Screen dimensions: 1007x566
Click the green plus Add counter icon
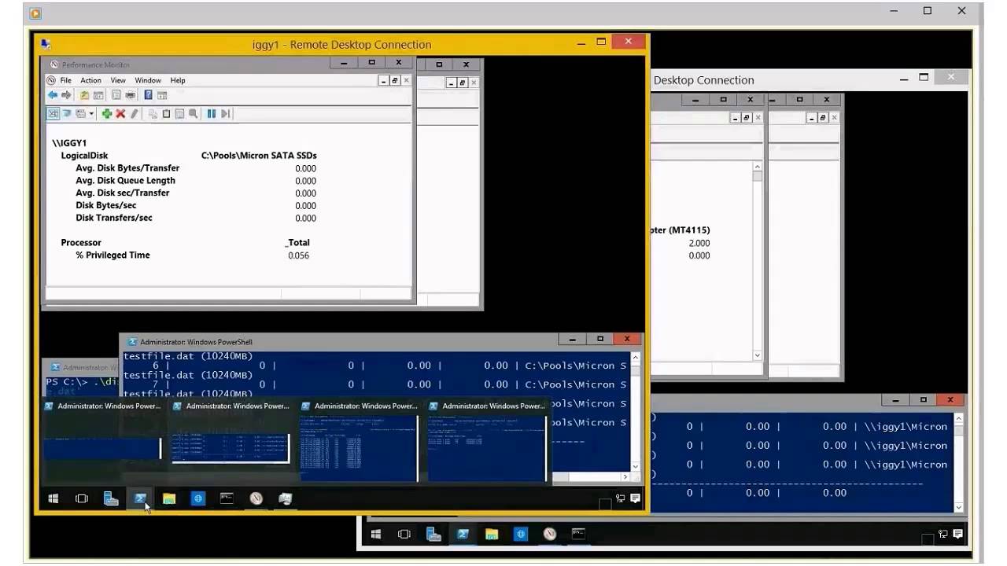pyautogui.click(x=107, y=114)
